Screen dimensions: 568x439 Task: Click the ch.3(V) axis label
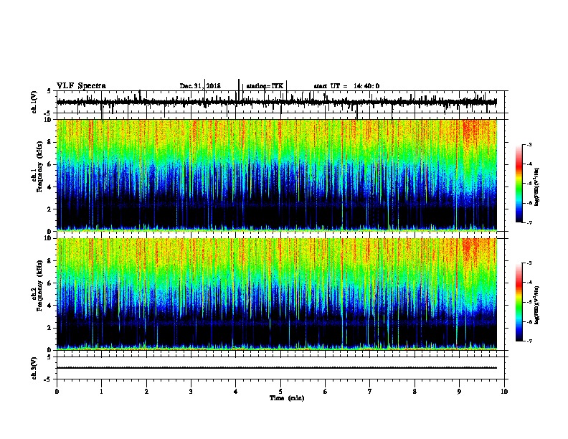[x=34, y=368]
